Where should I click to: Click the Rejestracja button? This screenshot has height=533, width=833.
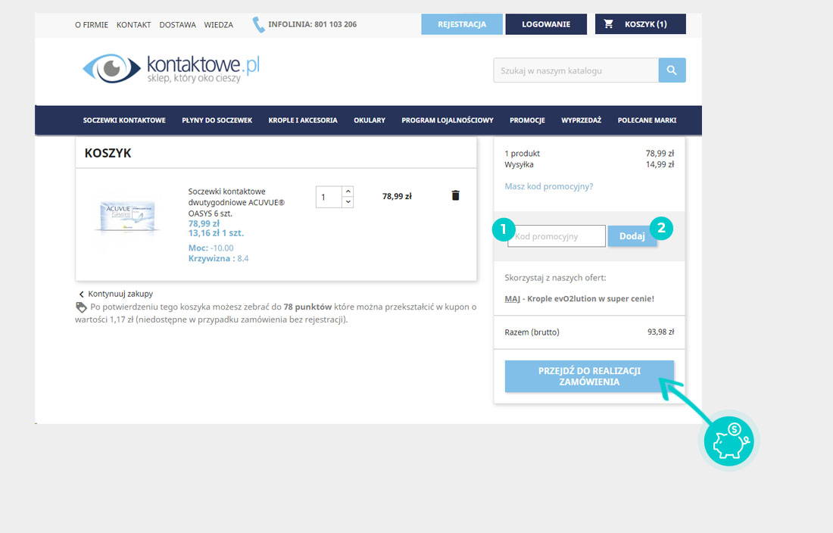point(462,24)
